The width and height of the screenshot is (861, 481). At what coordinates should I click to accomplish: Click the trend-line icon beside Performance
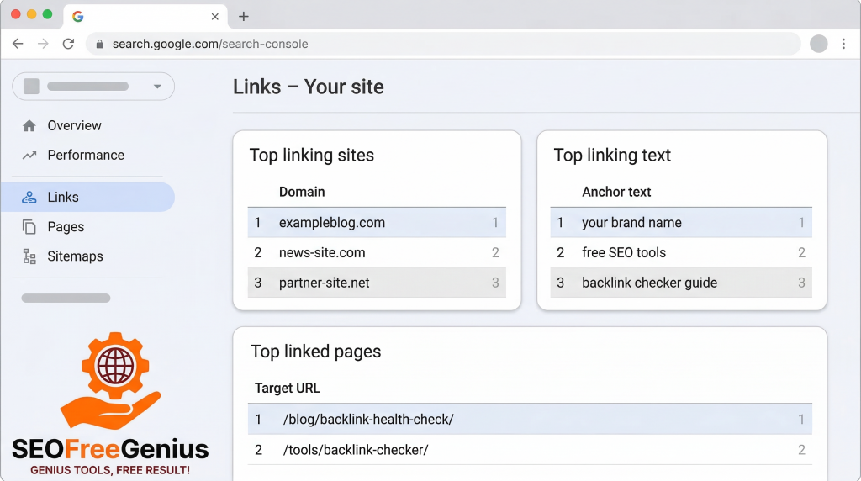point(29,156)
